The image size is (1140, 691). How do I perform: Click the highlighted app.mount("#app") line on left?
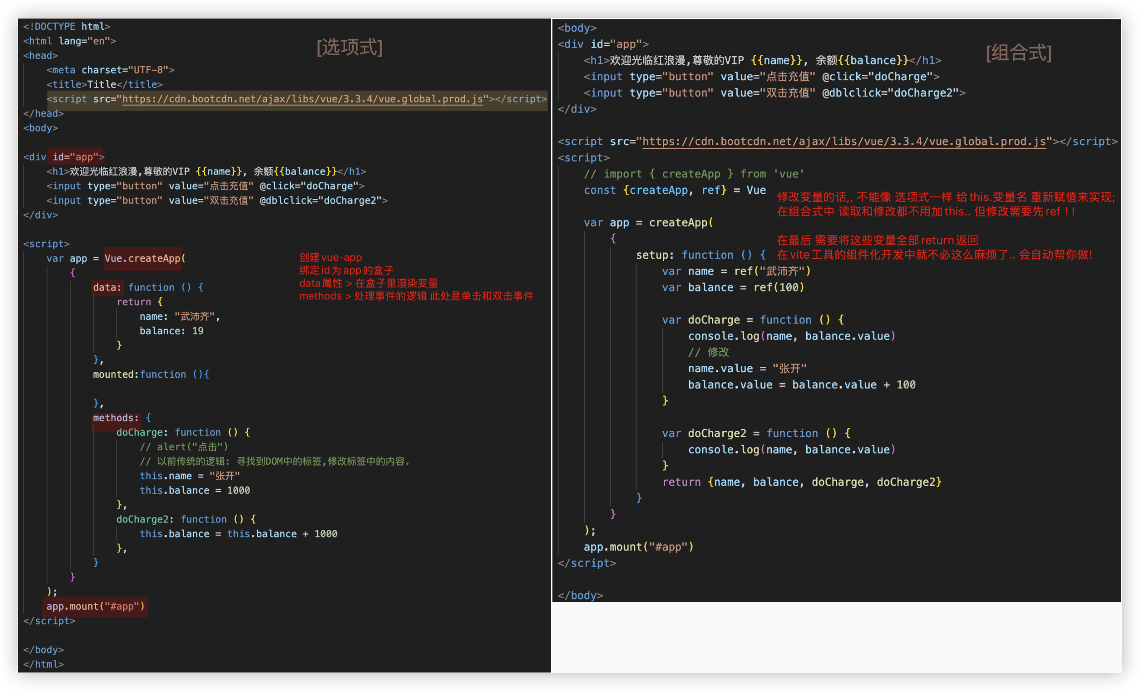[95, 606]
